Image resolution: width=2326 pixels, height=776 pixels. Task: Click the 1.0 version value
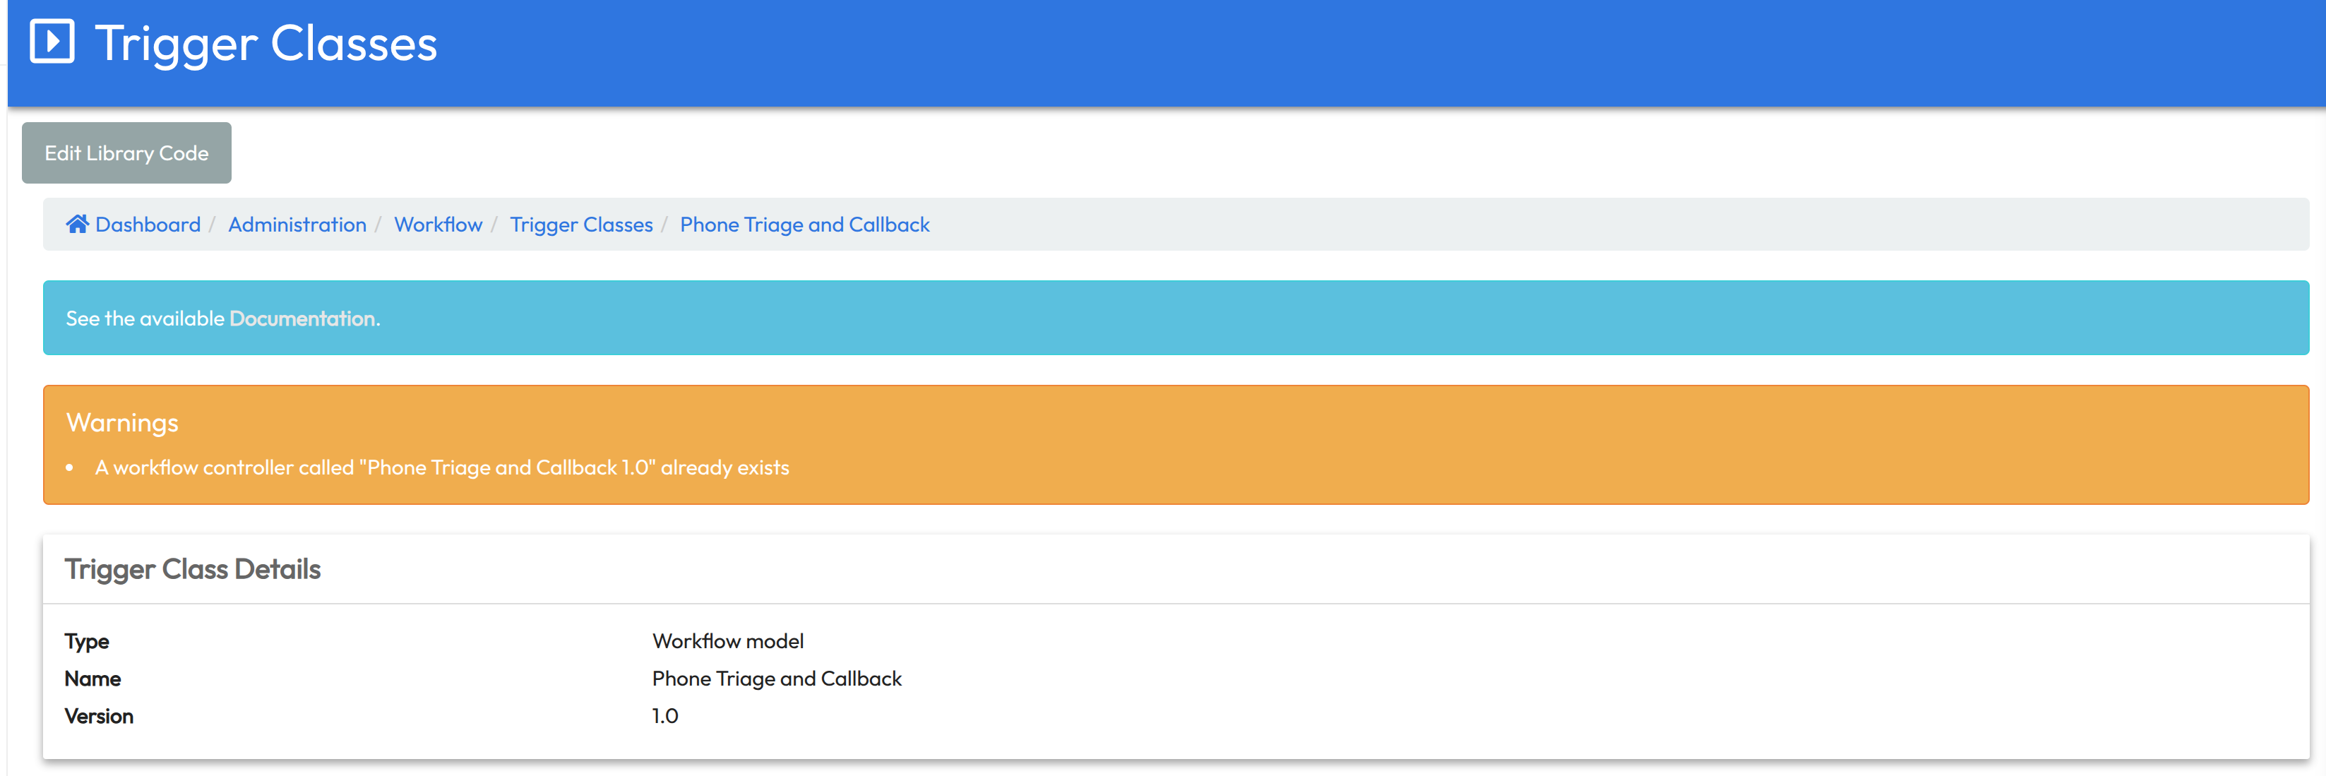click(x=664, y=717)
